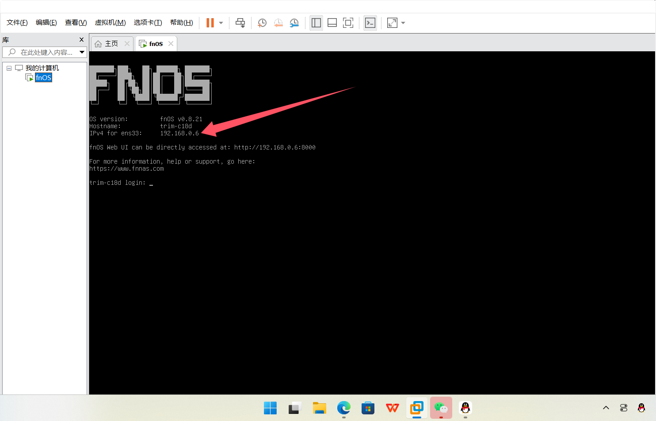Send Ctrl+Alt+Del to the virtual machine
This screenshot has width=656, height=421.
click(240, 23)
